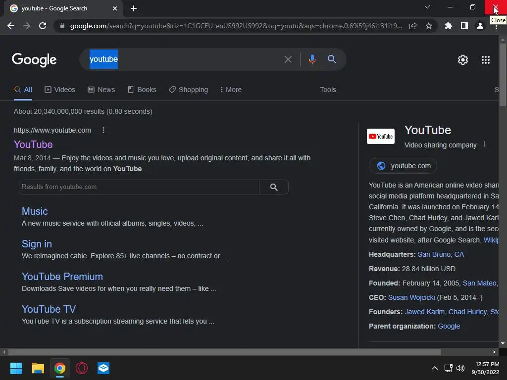Click the horizontal page scrollbar
Viewport: 507px width, 380px height.
pos(224,352)
